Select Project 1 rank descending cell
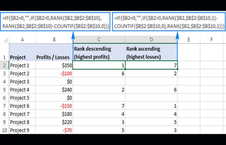The height and width of the screenshot is (145, 226). coord(99,65)
